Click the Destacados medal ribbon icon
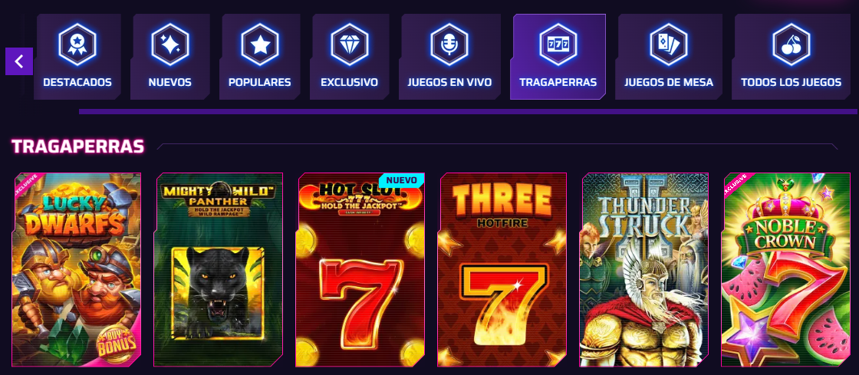The width and height of the screenshot is (859, 375). [x=77, y=45]
